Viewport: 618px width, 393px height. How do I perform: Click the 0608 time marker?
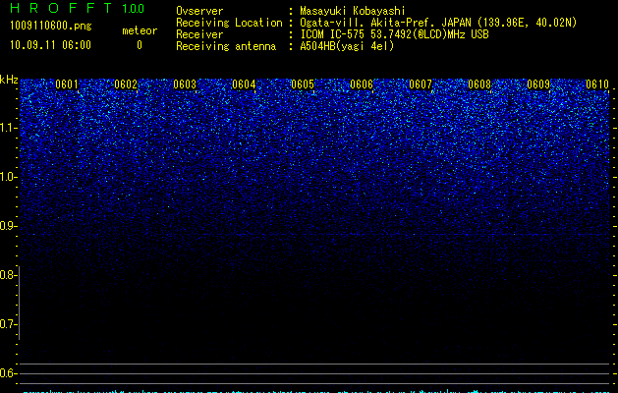[x=479, y=84]
